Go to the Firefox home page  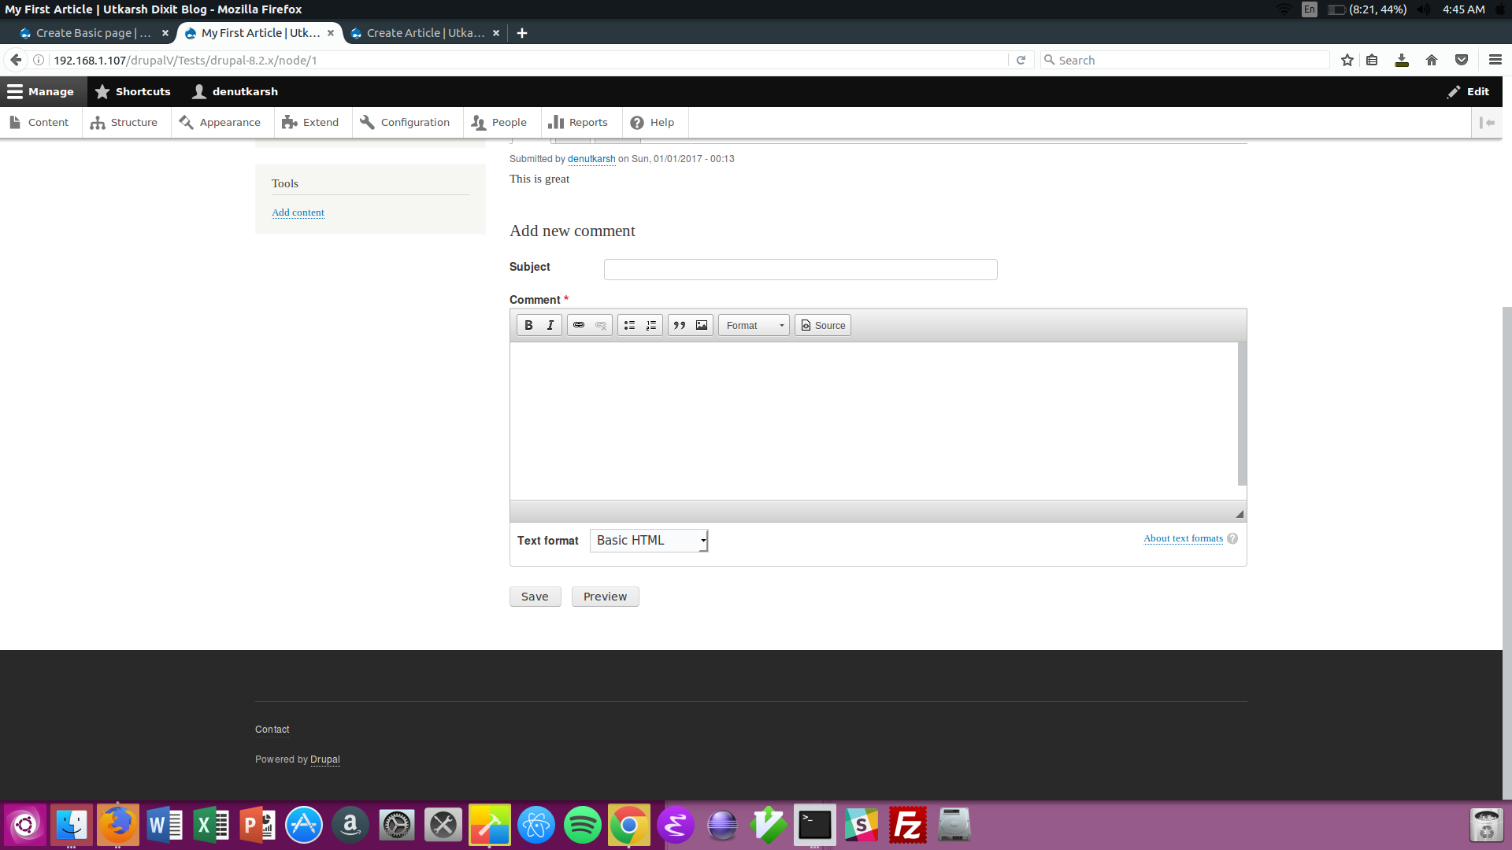click(x=1432, y=60)
